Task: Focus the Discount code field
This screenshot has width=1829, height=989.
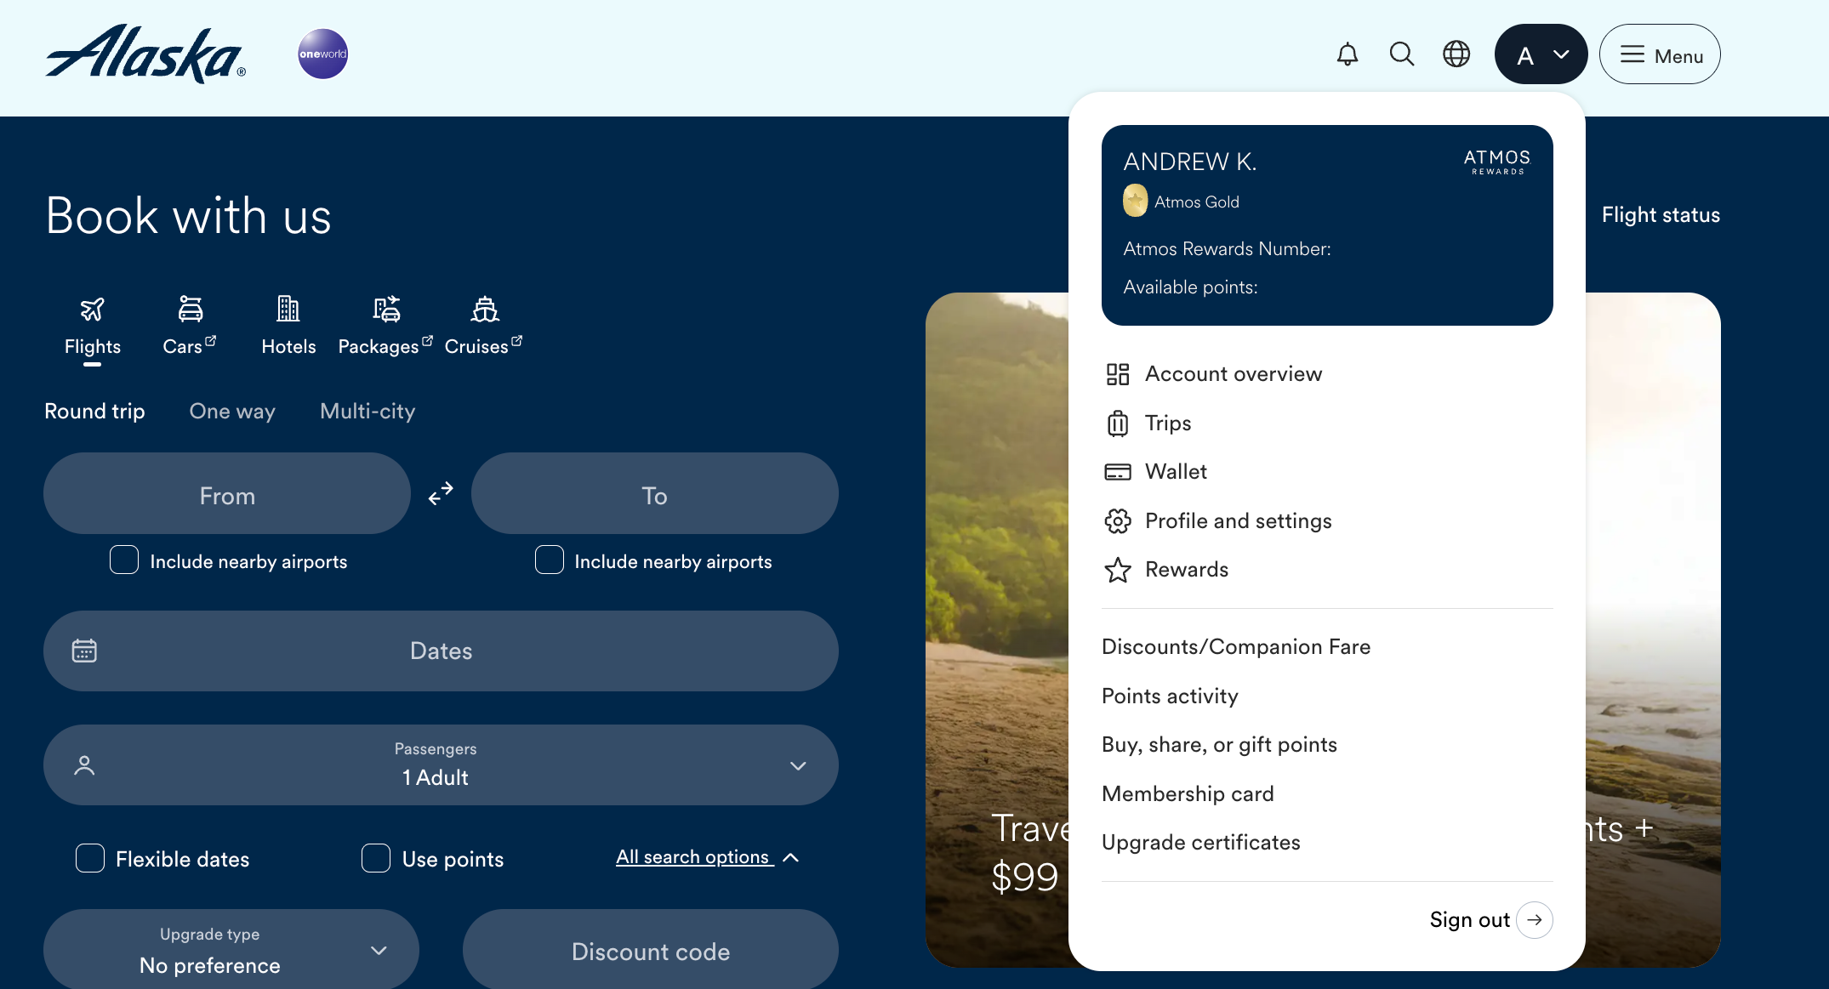Action: click(x=651, y=949)
